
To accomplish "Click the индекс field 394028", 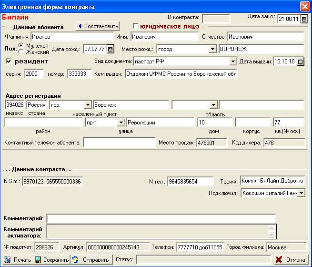I will (15, 105).
